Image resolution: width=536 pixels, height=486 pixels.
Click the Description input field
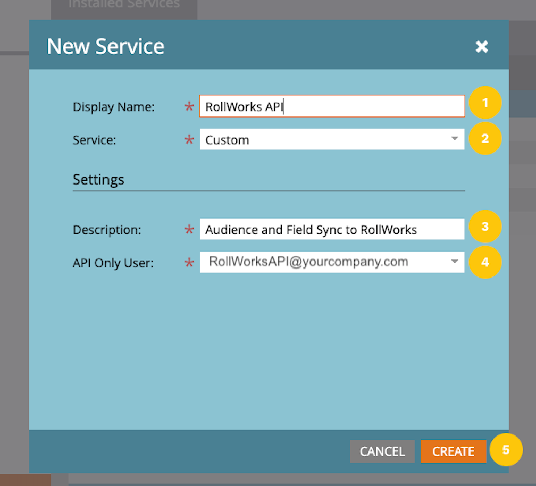coord(332,230)
